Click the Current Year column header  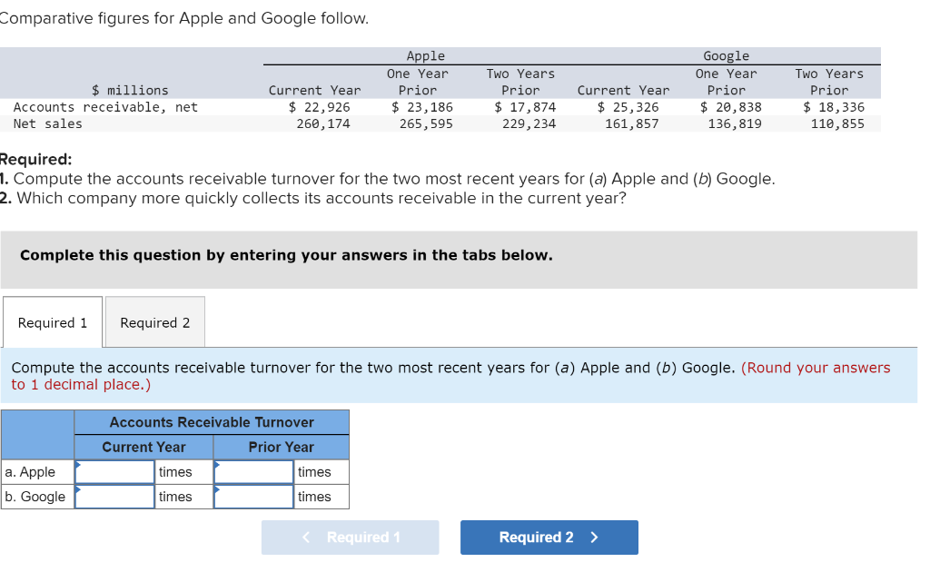click(x=143, y=447)
